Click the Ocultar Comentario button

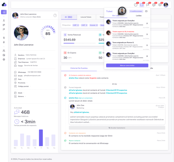[117, 128]
